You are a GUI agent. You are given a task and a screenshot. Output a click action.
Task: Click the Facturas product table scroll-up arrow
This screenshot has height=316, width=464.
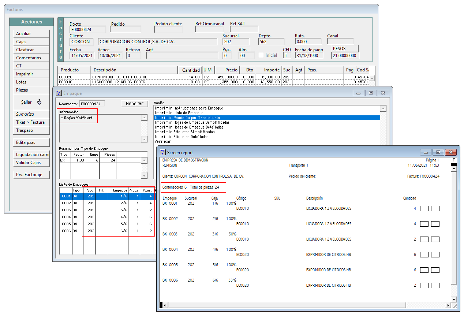pos(372,78)
